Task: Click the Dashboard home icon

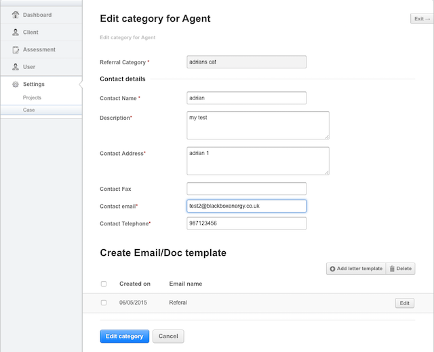Action: [16, 15]
